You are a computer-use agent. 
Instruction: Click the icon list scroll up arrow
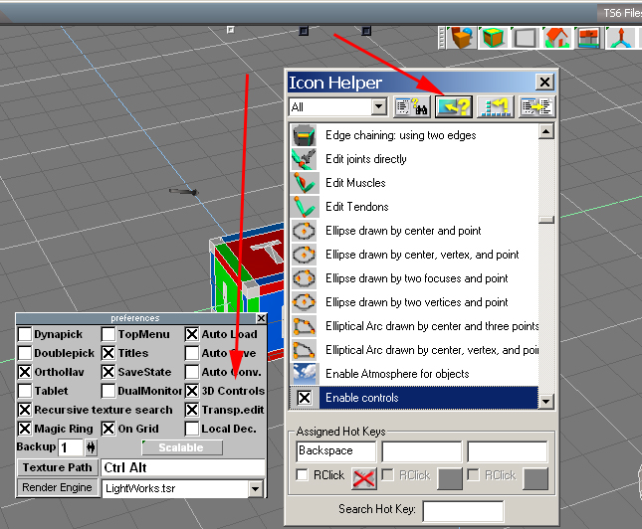click(x=546, y=131)
